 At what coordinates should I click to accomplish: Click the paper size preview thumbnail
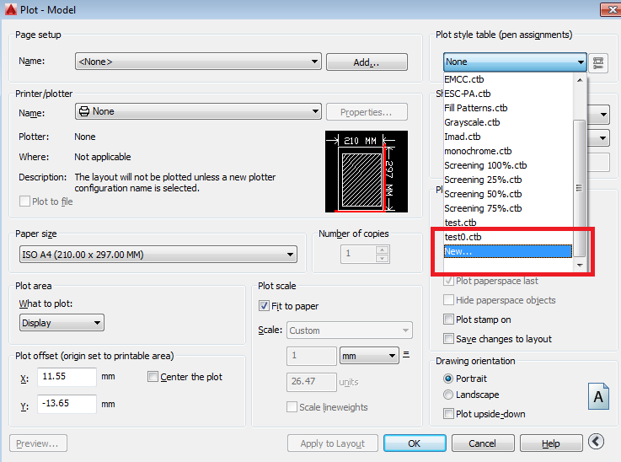(367, 172)
